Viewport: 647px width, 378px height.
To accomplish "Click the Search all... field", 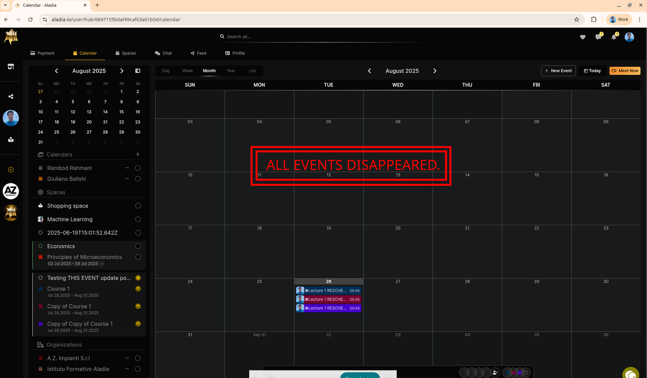I will coord(323,37).
